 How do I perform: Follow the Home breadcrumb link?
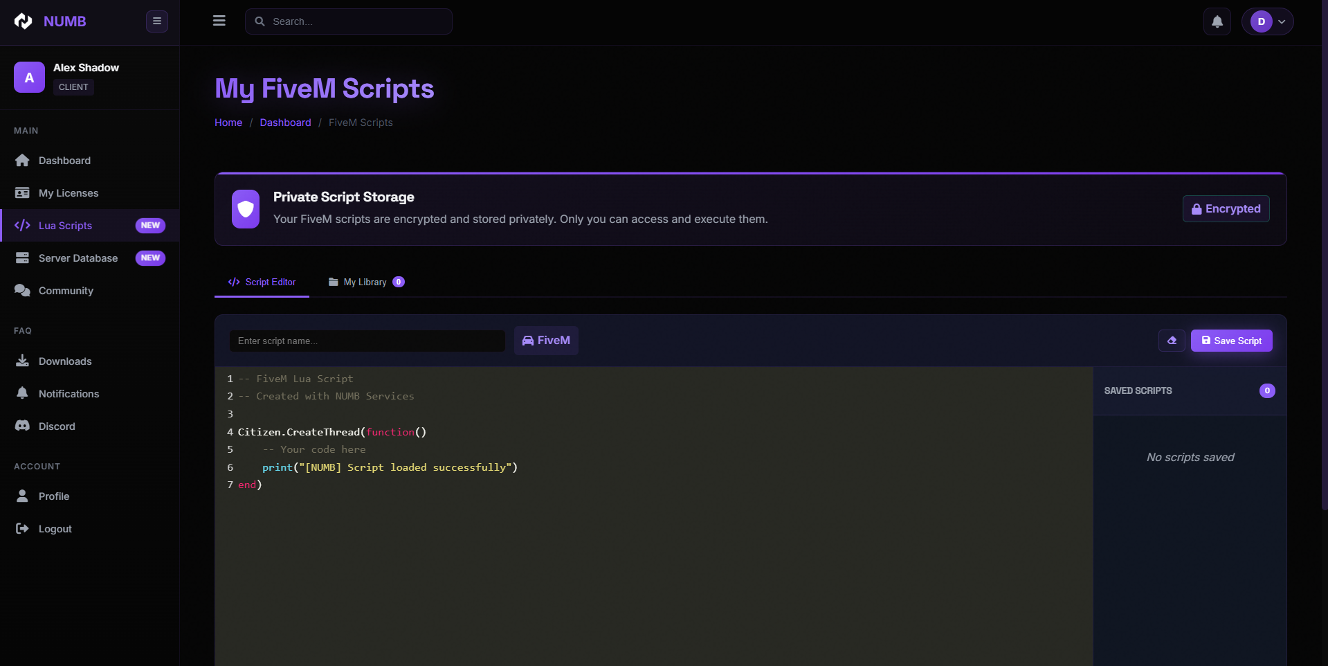228,123
